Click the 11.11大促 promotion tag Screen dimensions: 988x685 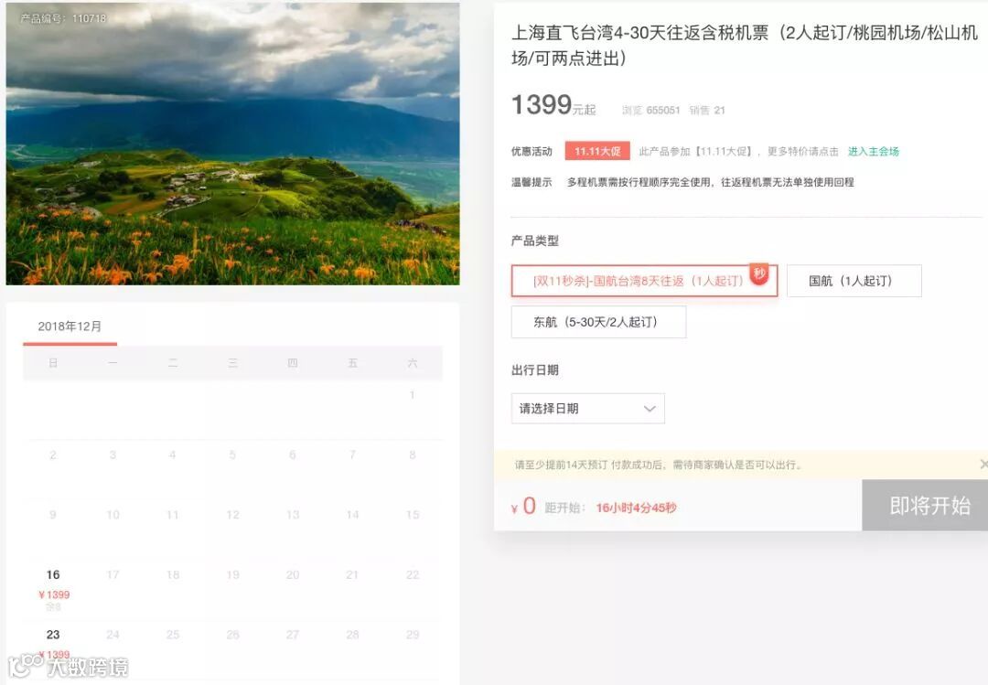pyautogui.click(x=597, y=151)
